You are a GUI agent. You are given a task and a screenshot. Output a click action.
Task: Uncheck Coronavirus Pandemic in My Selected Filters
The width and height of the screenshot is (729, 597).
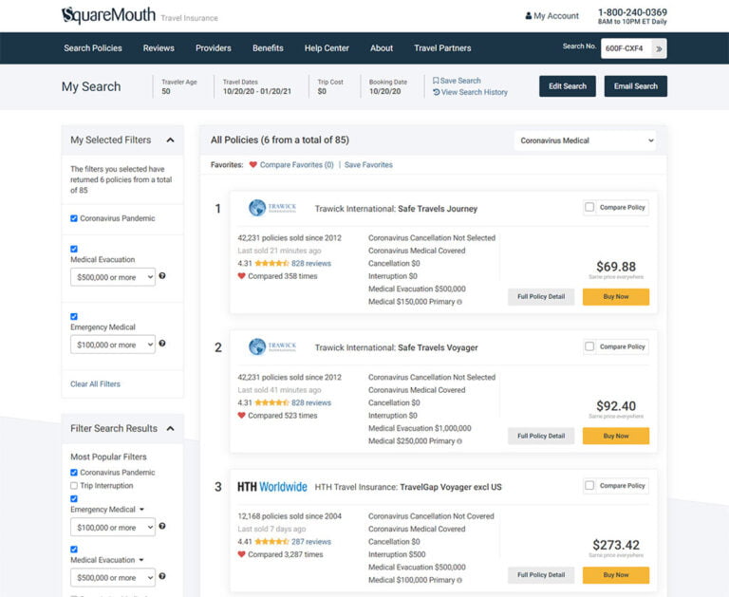click(74, 218)
